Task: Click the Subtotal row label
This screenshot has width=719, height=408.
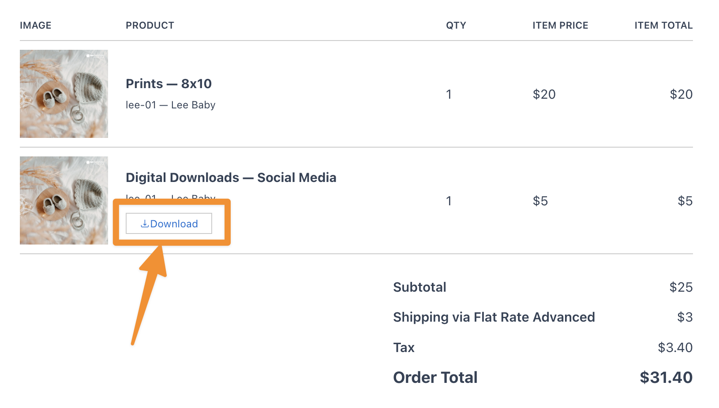Action: click(x=419, y=287)
